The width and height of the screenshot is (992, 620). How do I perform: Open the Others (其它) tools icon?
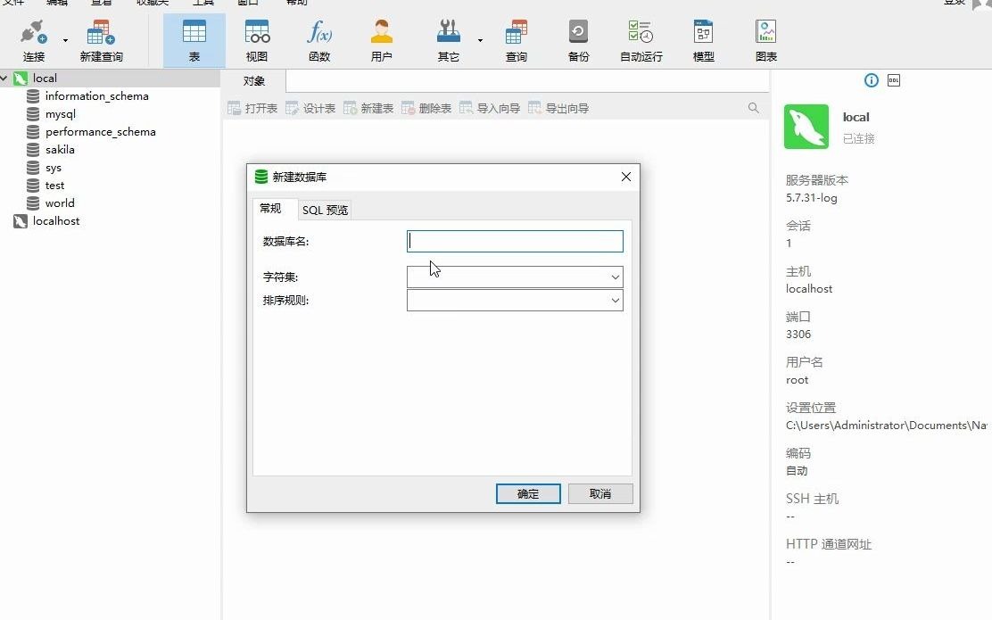coord(449,40)
